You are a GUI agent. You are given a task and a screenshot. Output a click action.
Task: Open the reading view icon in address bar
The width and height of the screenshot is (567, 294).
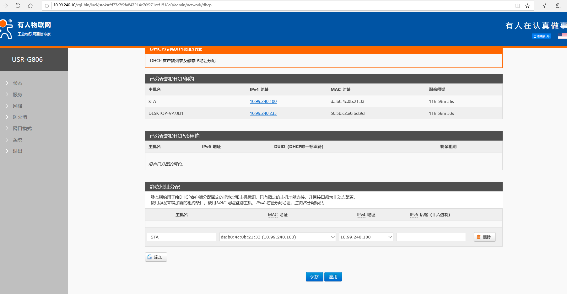[517, 6]
